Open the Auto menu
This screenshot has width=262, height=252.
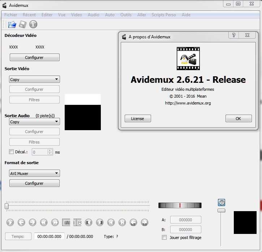point(110,15)
